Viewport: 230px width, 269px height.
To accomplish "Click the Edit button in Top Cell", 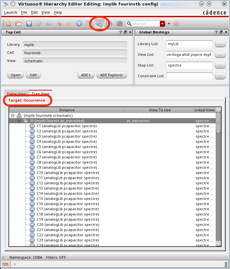I will [x=33, y=75].
